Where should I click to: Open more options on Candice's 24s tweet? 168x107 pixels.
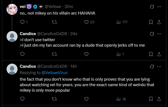pyautogui.click(x=159, y=34)
